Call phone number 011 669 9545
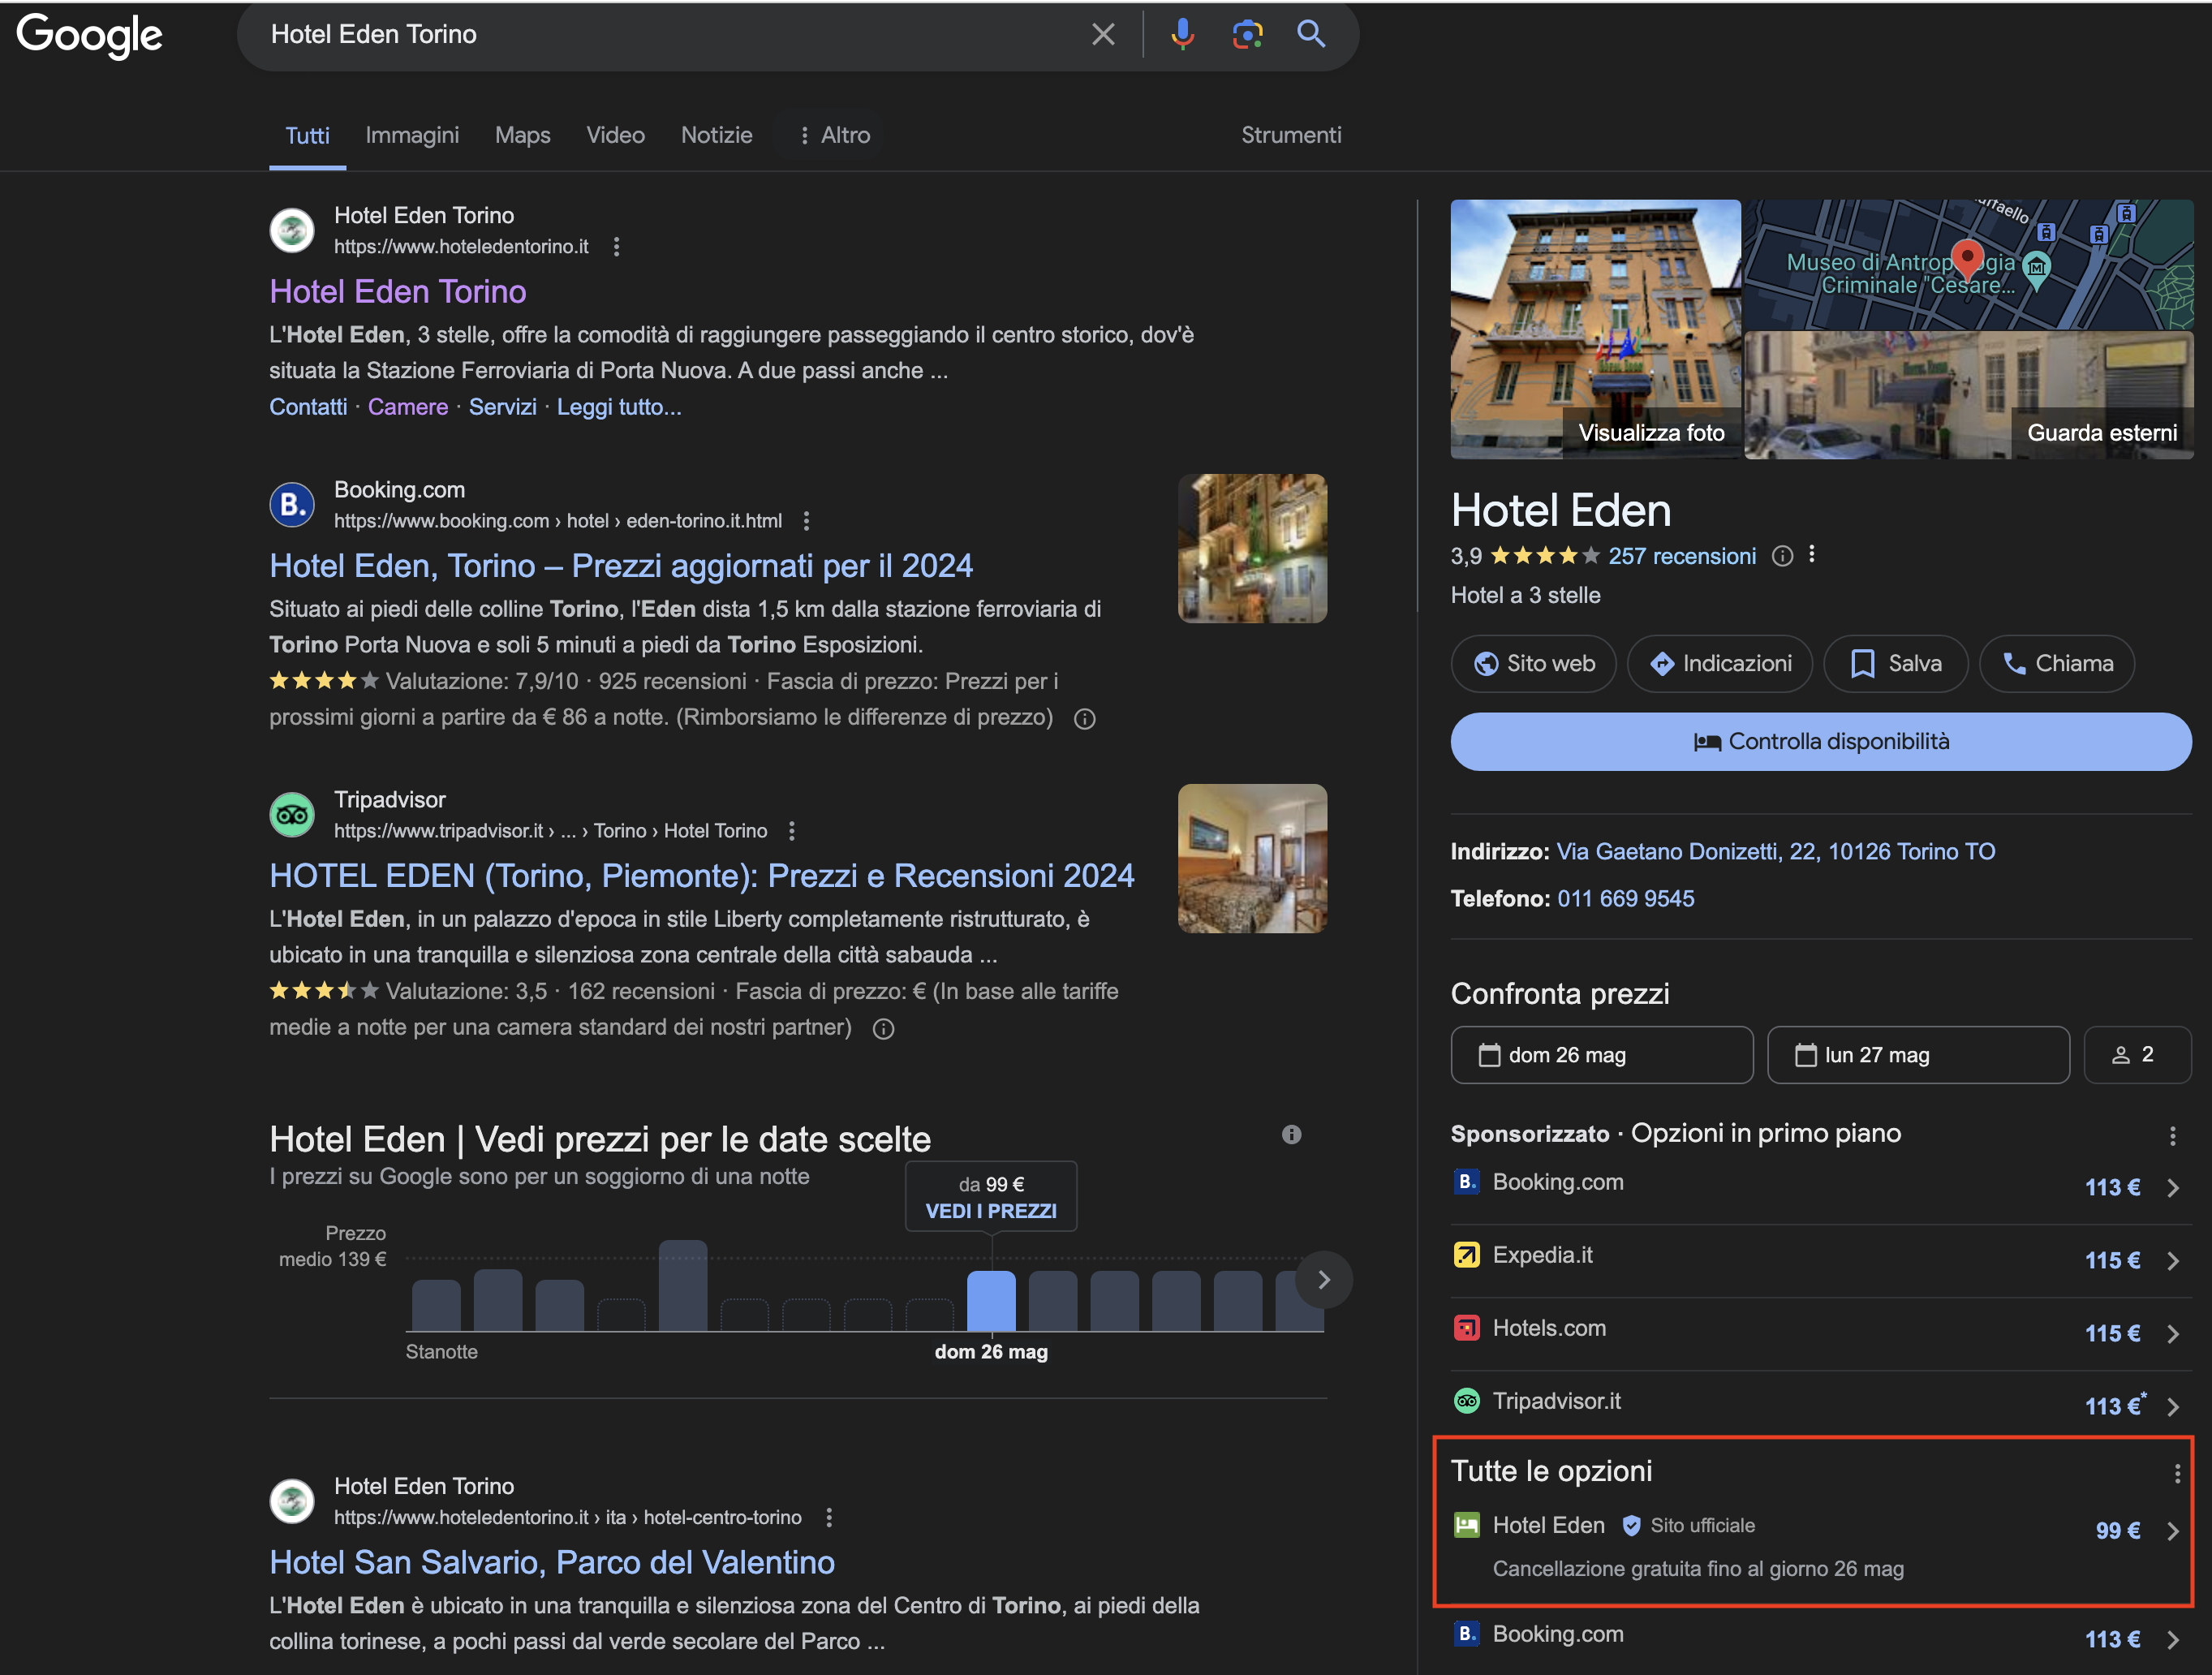Screen dimensions: 2212x1675 coord(1626,899)
